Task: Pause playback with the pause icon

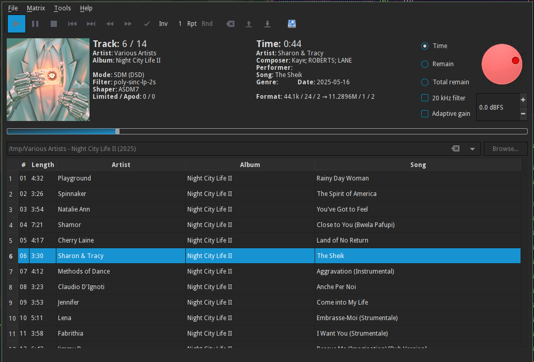Action: 35,24
